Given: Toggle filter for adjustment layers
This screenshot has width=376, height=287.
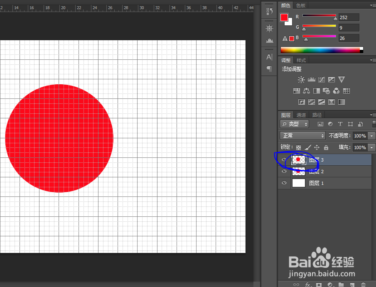Looking at the screenshot, I should pos(330,124).
